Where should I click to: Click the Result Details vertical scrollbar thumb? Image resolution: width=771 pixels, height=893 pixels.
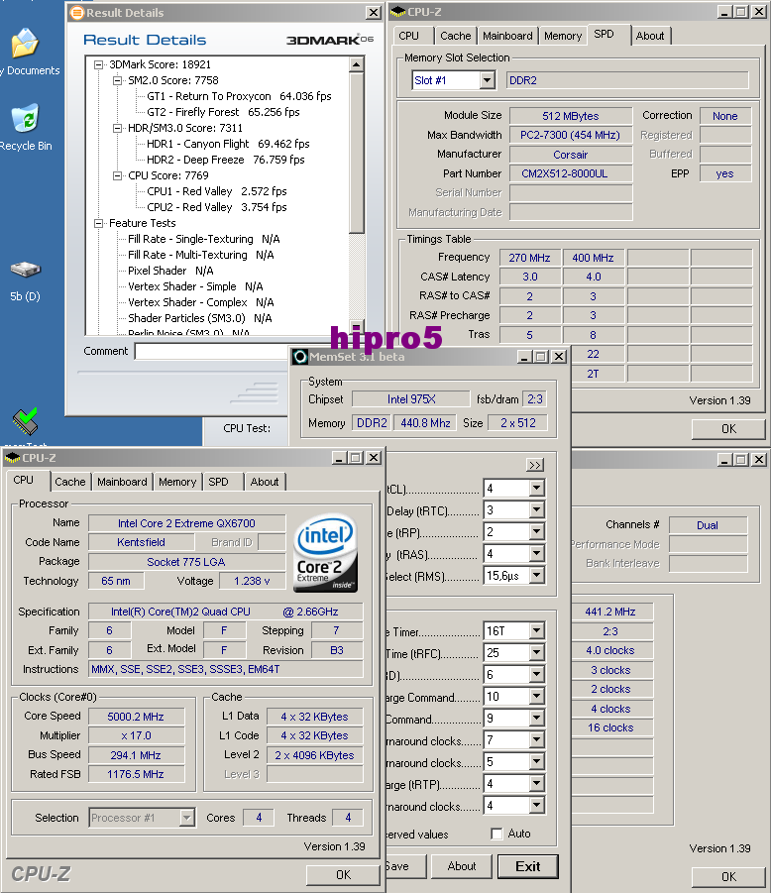click(x=357, y=153)
